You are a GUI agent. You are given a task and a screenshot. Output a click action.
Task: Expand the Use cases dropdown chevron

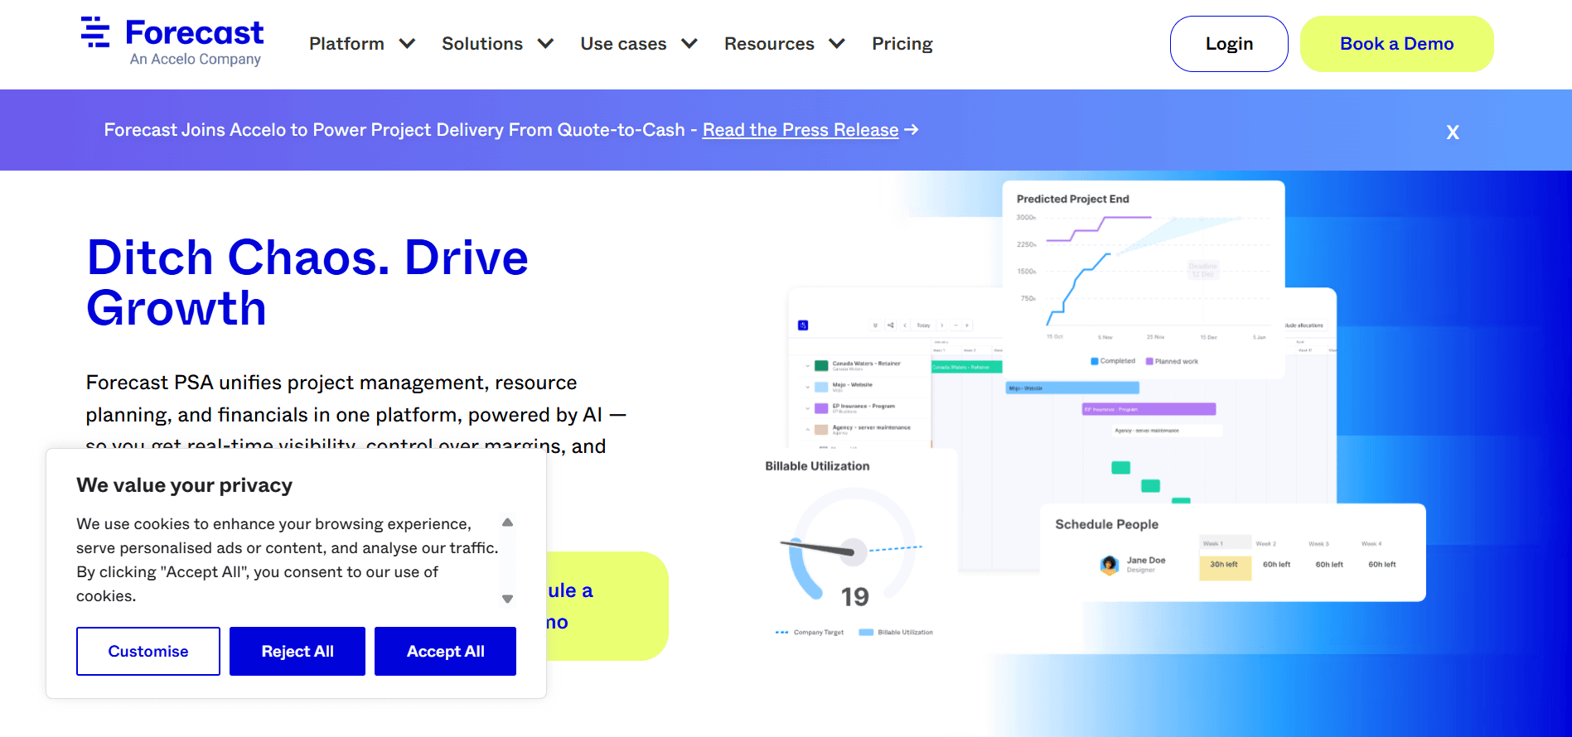689,44
